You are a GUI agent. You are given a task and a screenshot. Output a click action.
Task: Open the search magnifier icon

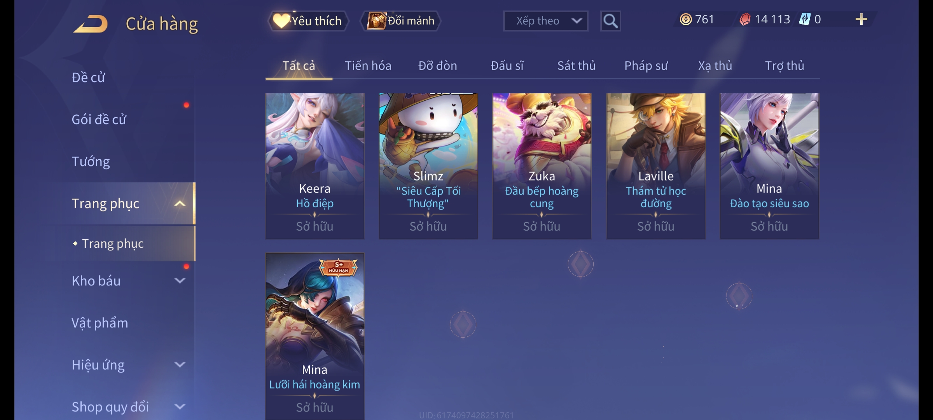[x=610, y=21]
